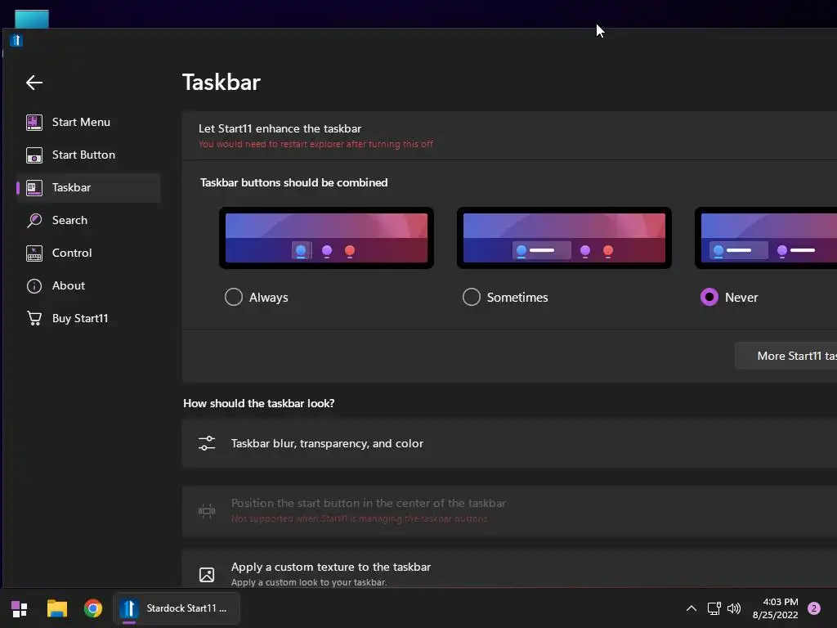Open the clock showing 4:03 PM
837x628 pixels.
pos(775,608)
